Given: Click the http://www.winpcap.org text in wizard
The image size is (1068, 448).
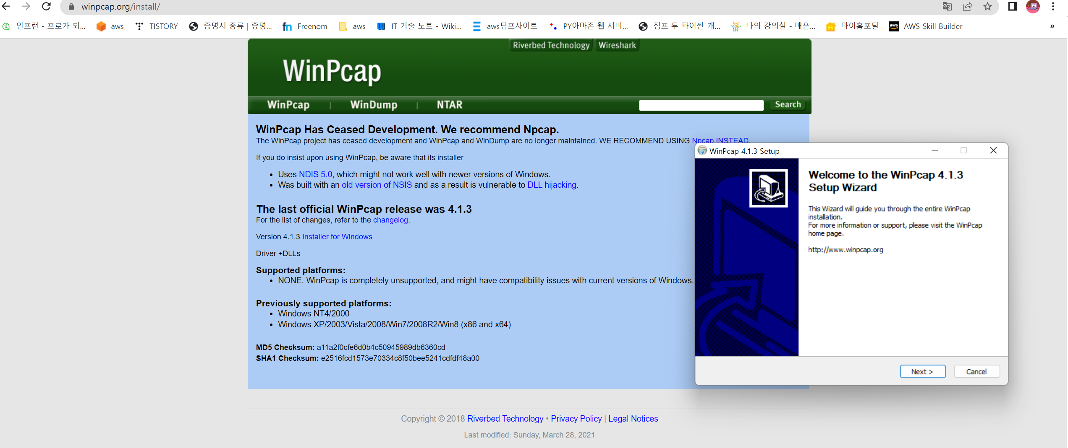Looking at the screenshot, I should pyautogui.click(x=845, y=250).
